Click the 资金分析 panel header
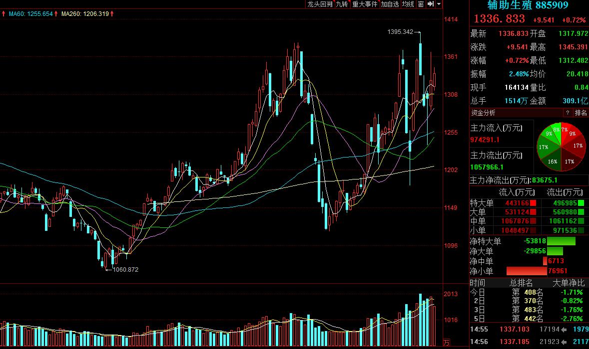The height and width of the screenshot is (349, 589). 483,113
